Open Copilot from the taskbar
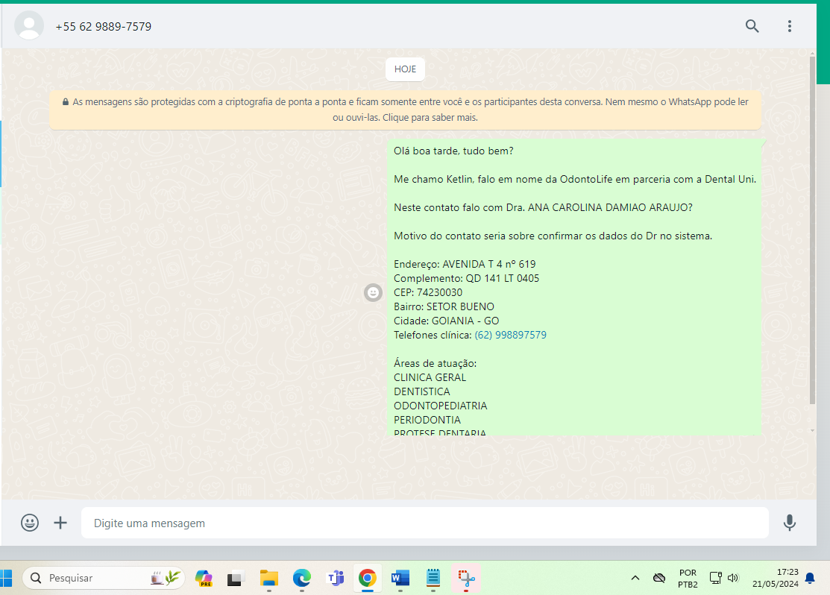The image size is (830, 595). point(204,578)
